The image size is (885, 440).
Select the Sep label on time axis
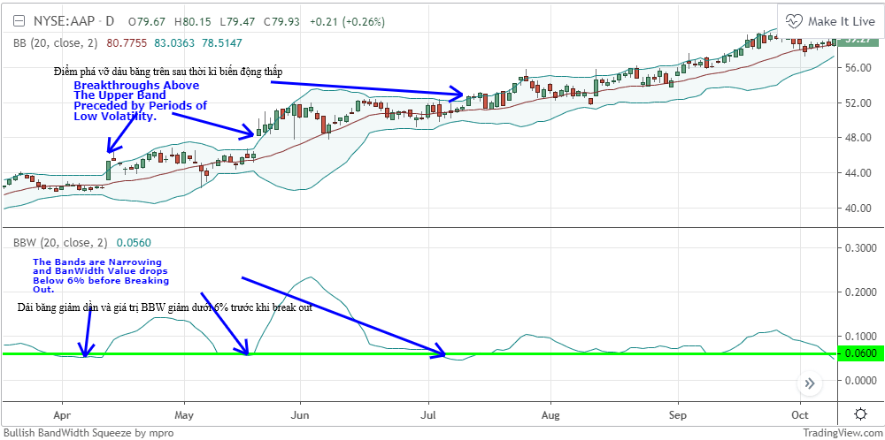[678, 415]
